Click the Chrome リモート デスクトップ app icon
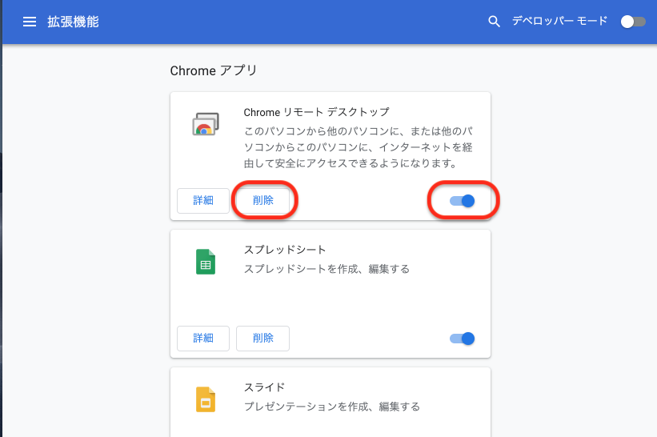Image resolution: width=657 pixels, height=437 pixels. (206, 124)
